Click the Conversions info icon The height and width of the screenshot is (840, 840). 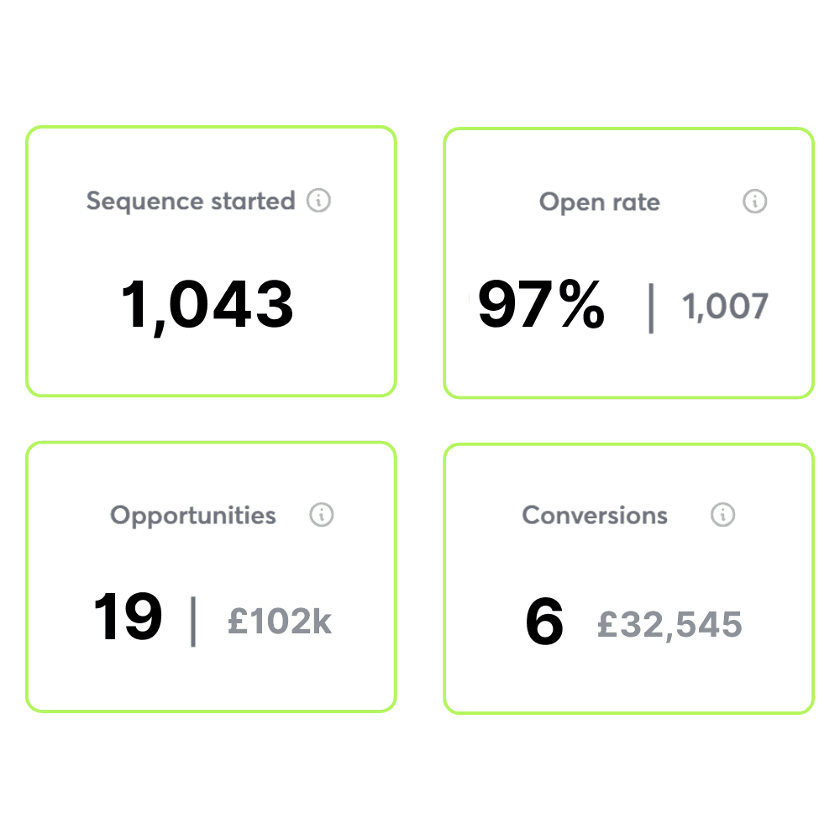tap(722, 515)
